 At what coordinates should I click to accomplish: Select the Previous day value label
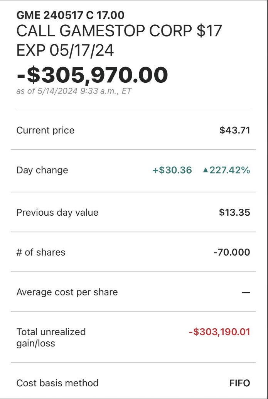[x=57, y=212]
